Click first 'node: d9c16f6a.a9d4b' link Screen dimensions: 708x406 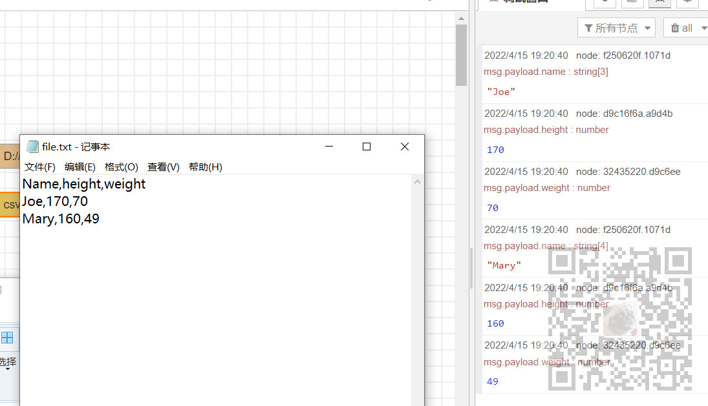(x=624, y=114)
